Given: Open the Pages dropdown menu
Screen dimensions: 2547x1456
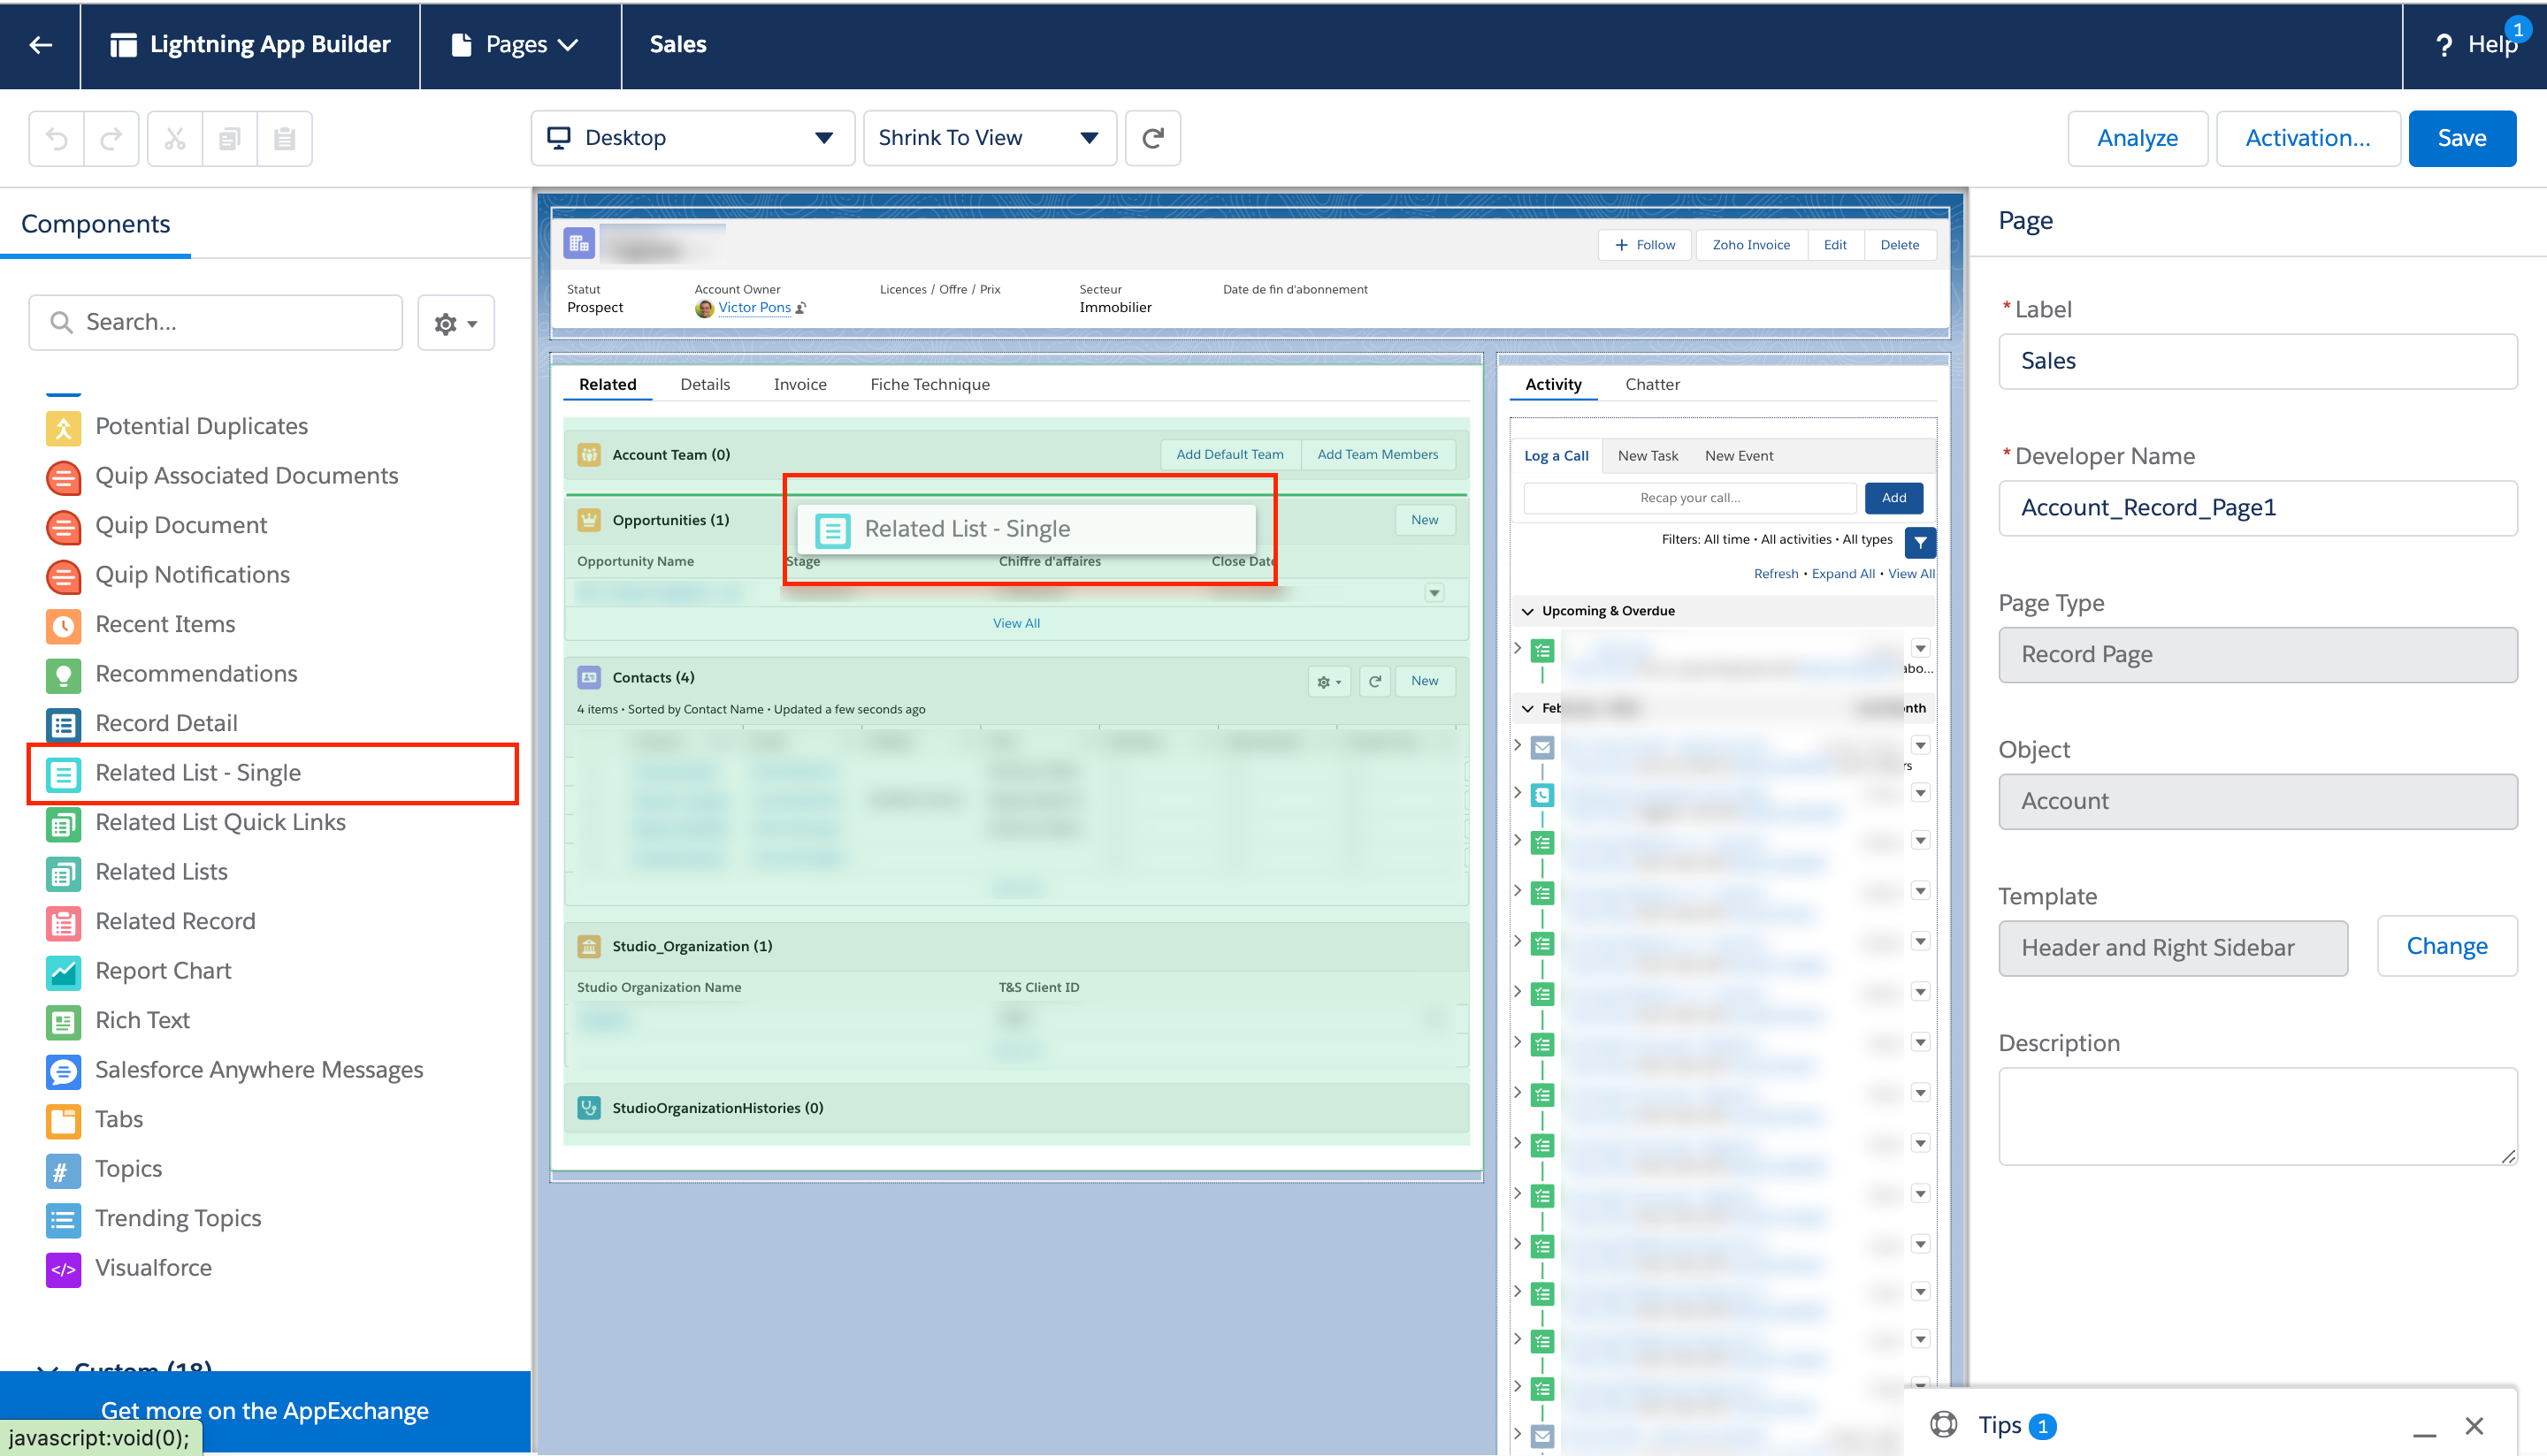Looking at the screenshot, I should pyautogui.click(x=516, y=44).
